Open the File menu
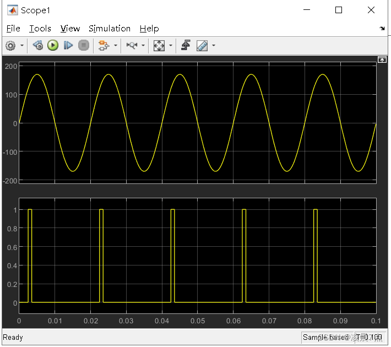The height and width of the screenshot is (347, 391). coord(13,29)
